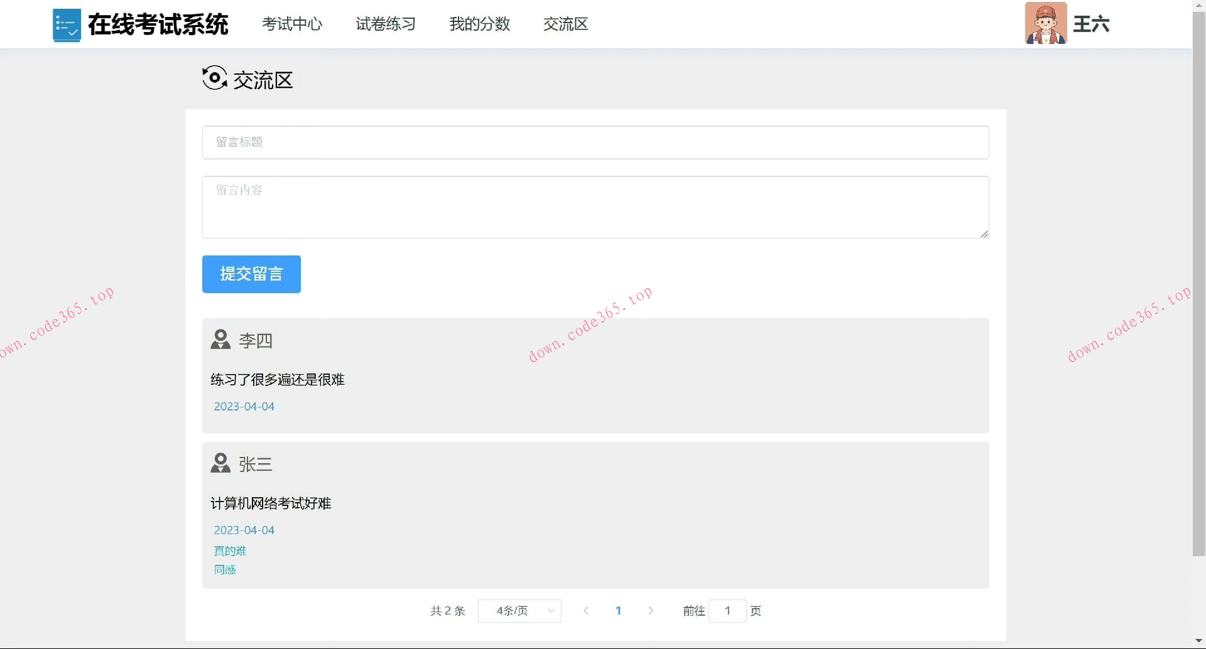Select the 交流区 navigation item
Screen dimensions: 1206x649
tap(565, 24)
